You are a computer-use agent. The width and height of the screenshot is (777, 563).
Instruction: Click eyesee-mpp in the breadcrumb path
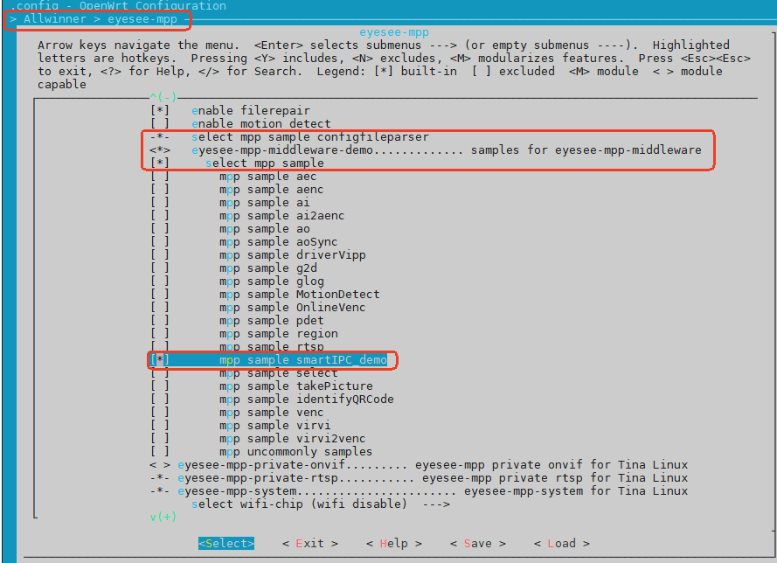click(142, 18)
